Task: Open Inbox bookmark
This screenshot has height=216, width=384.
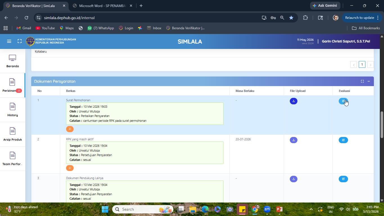Action: coord(154,28)
